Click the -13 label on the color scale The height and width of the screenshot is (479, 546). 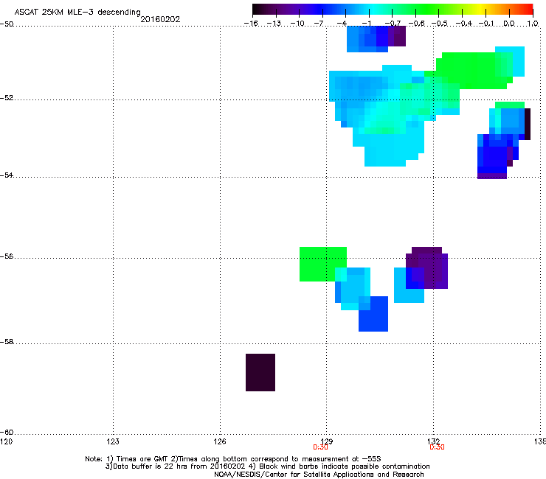tap(274, 24)
